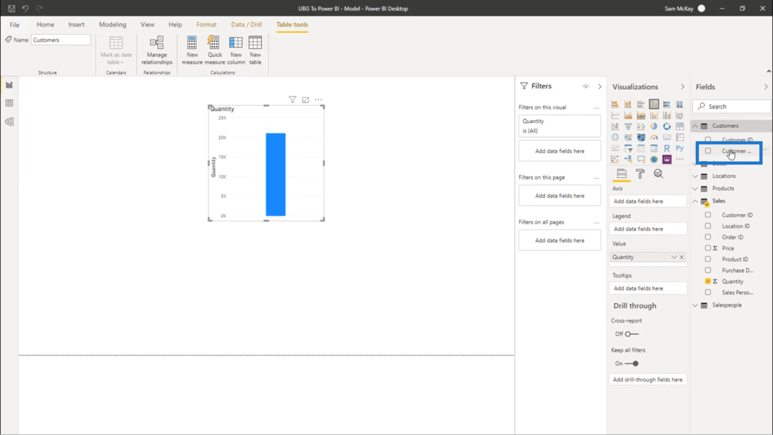Switch to the Insert tab

point(76,24)
